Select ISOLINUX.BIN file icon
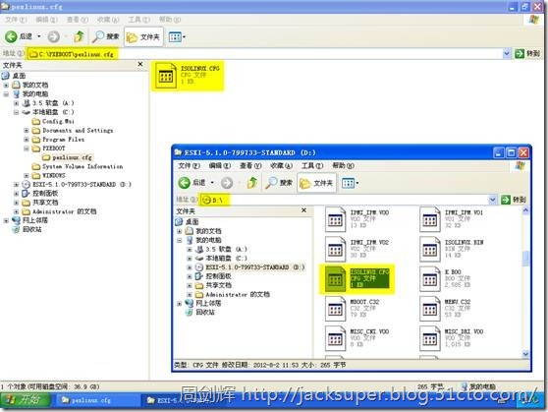Image resolution: width=548 pixels, height=412 pixels. pyautogui.click(x=429, y=249)
